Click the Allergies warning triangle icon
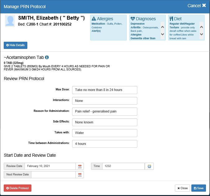 [x=94, y=19]
